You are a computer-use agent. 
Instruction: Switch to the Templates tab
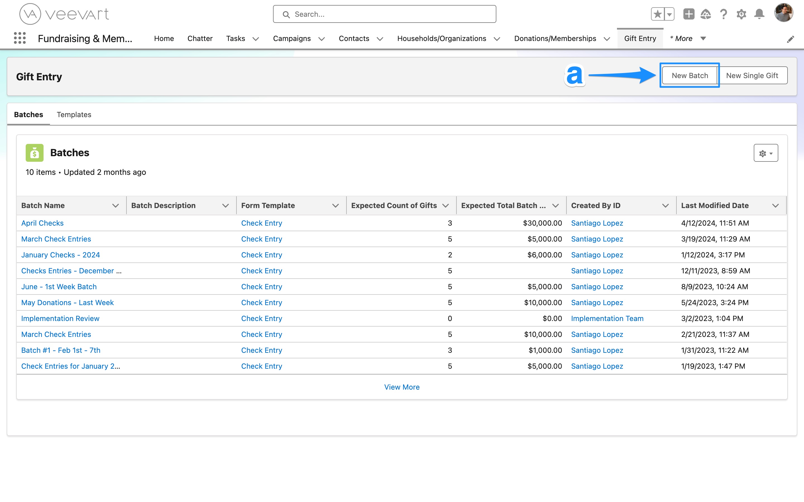point(74,115)
